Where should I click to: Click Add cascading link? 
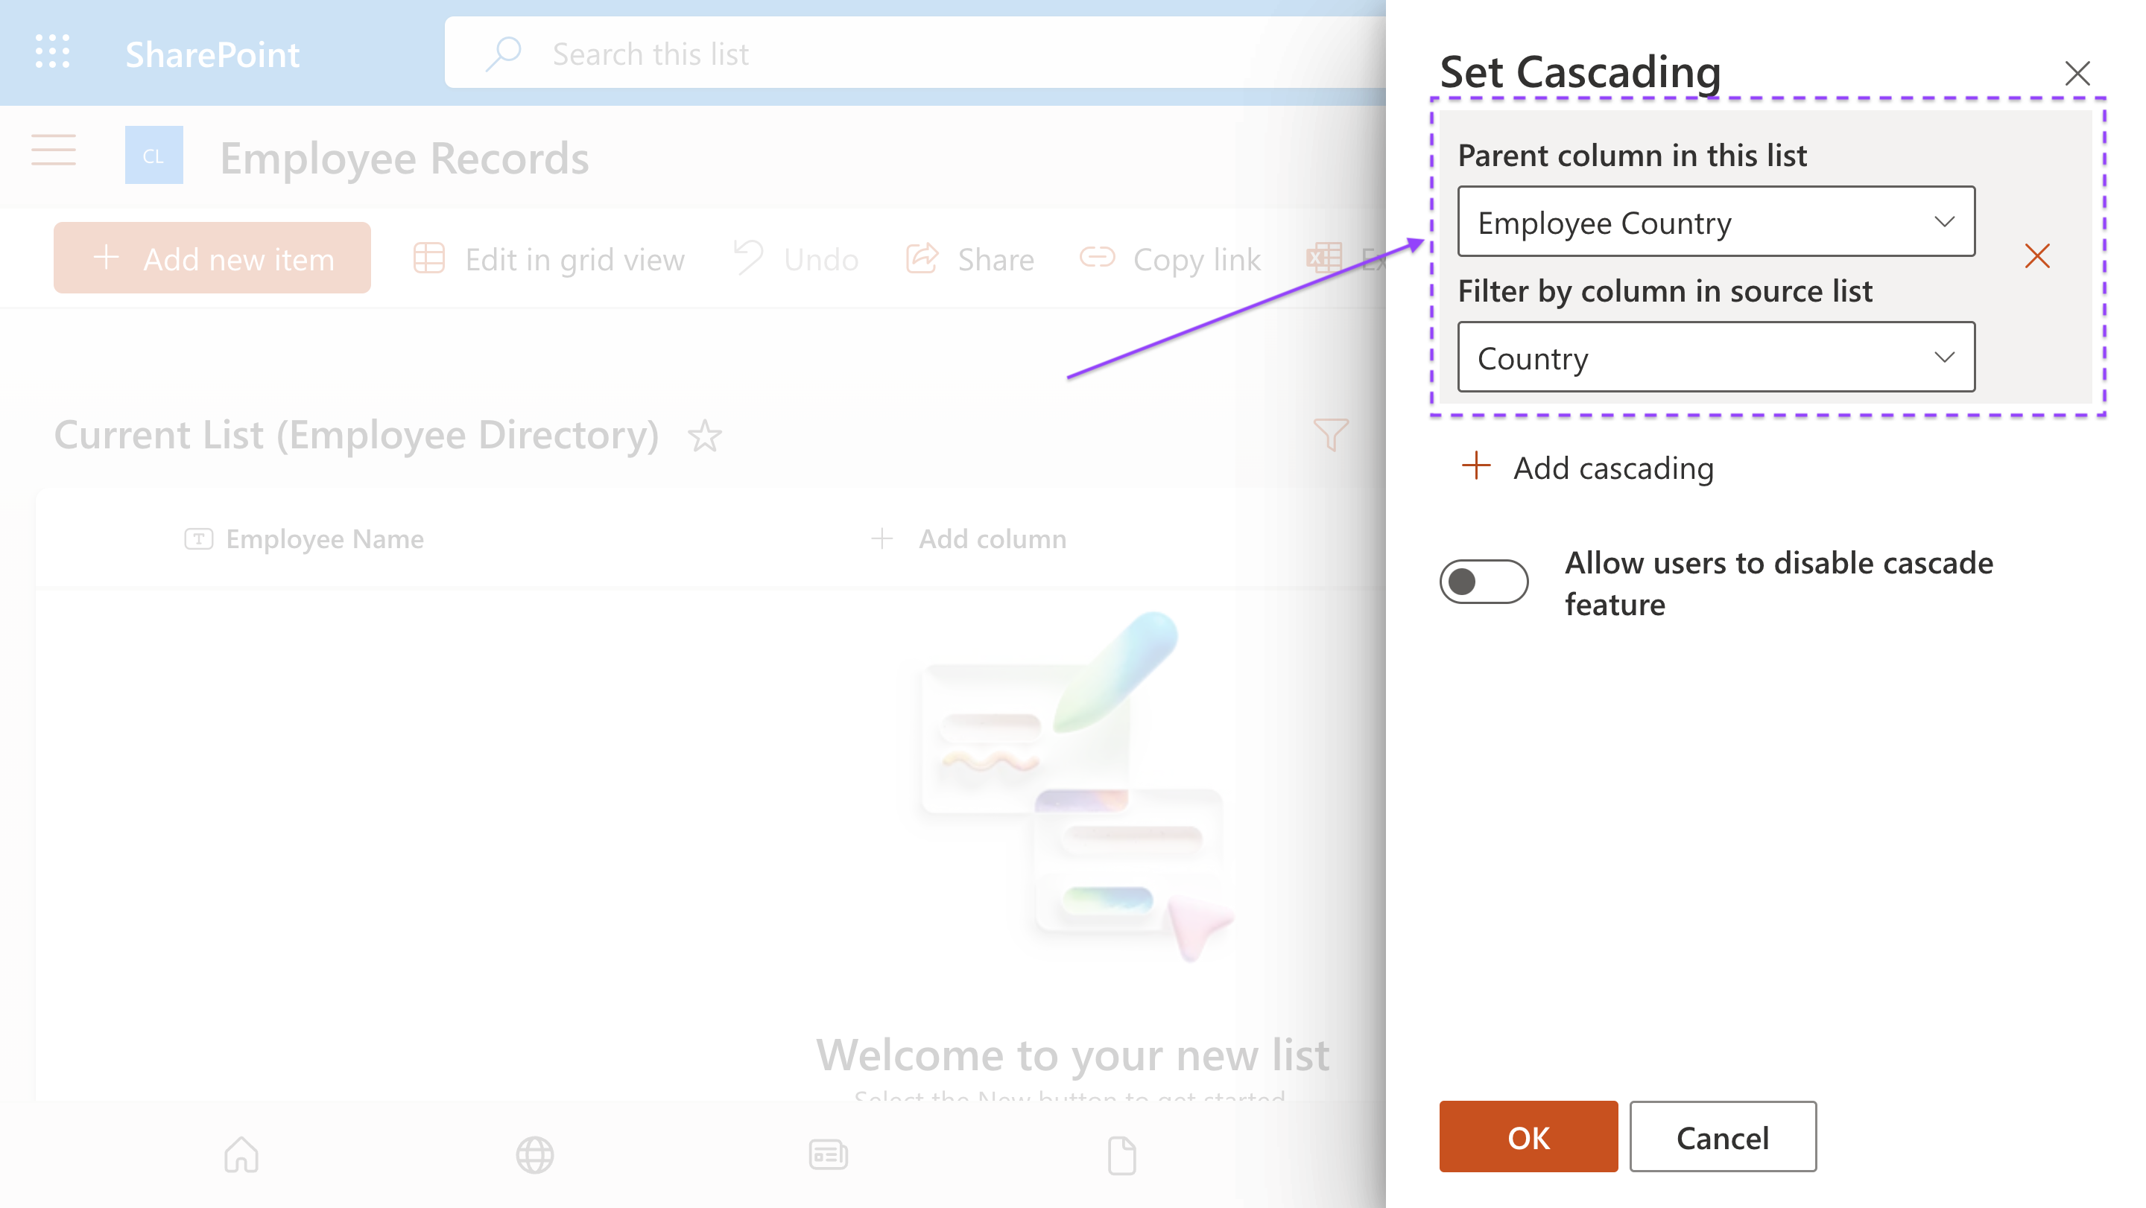point(1588,468)
